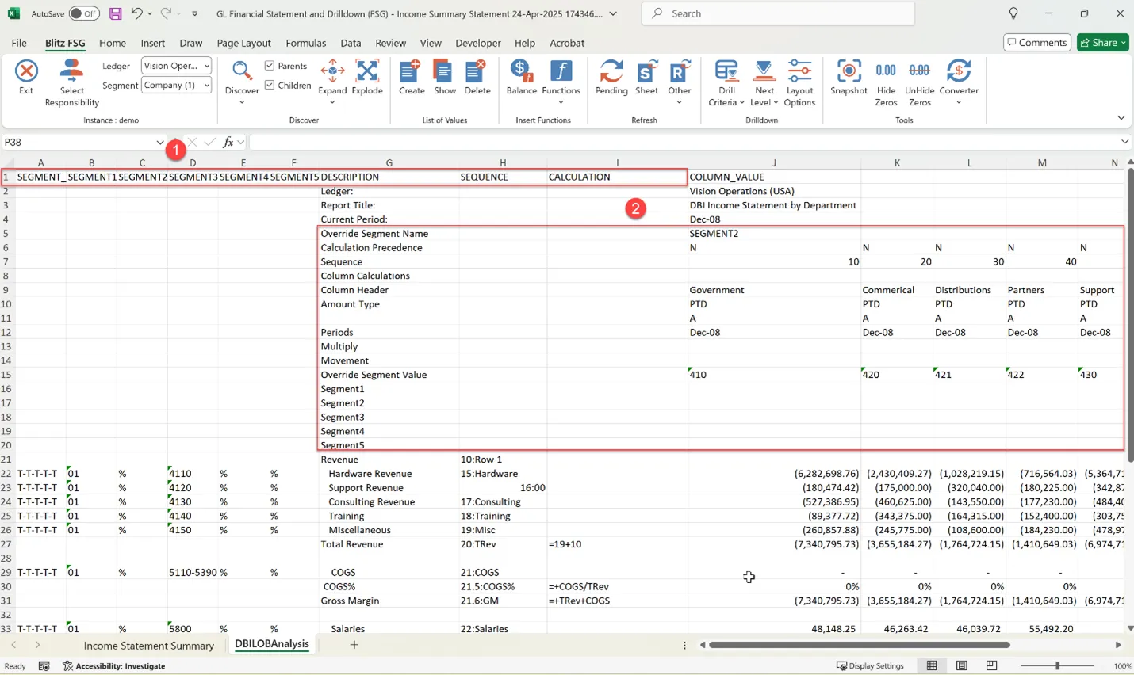Click the Insert Function fx button
The image size is (1134, 675).
[x=228, y=142]
